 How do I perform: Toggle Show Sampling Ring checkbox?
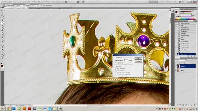(41, 5)
